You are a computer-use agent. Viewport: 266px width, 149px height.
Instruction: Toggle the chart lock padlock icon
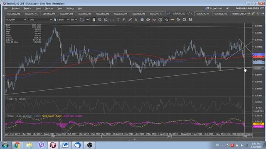94,20
